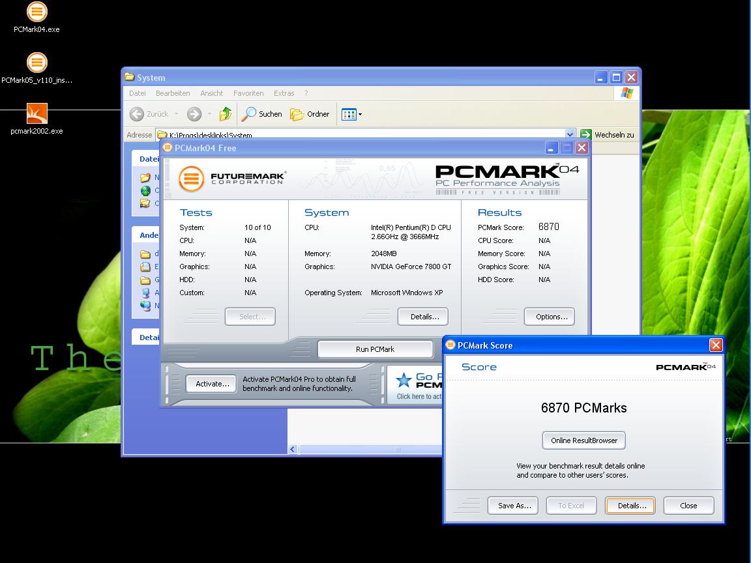Open Options... under Results
This screenshot has height=563, width=751.
[550, 317]
